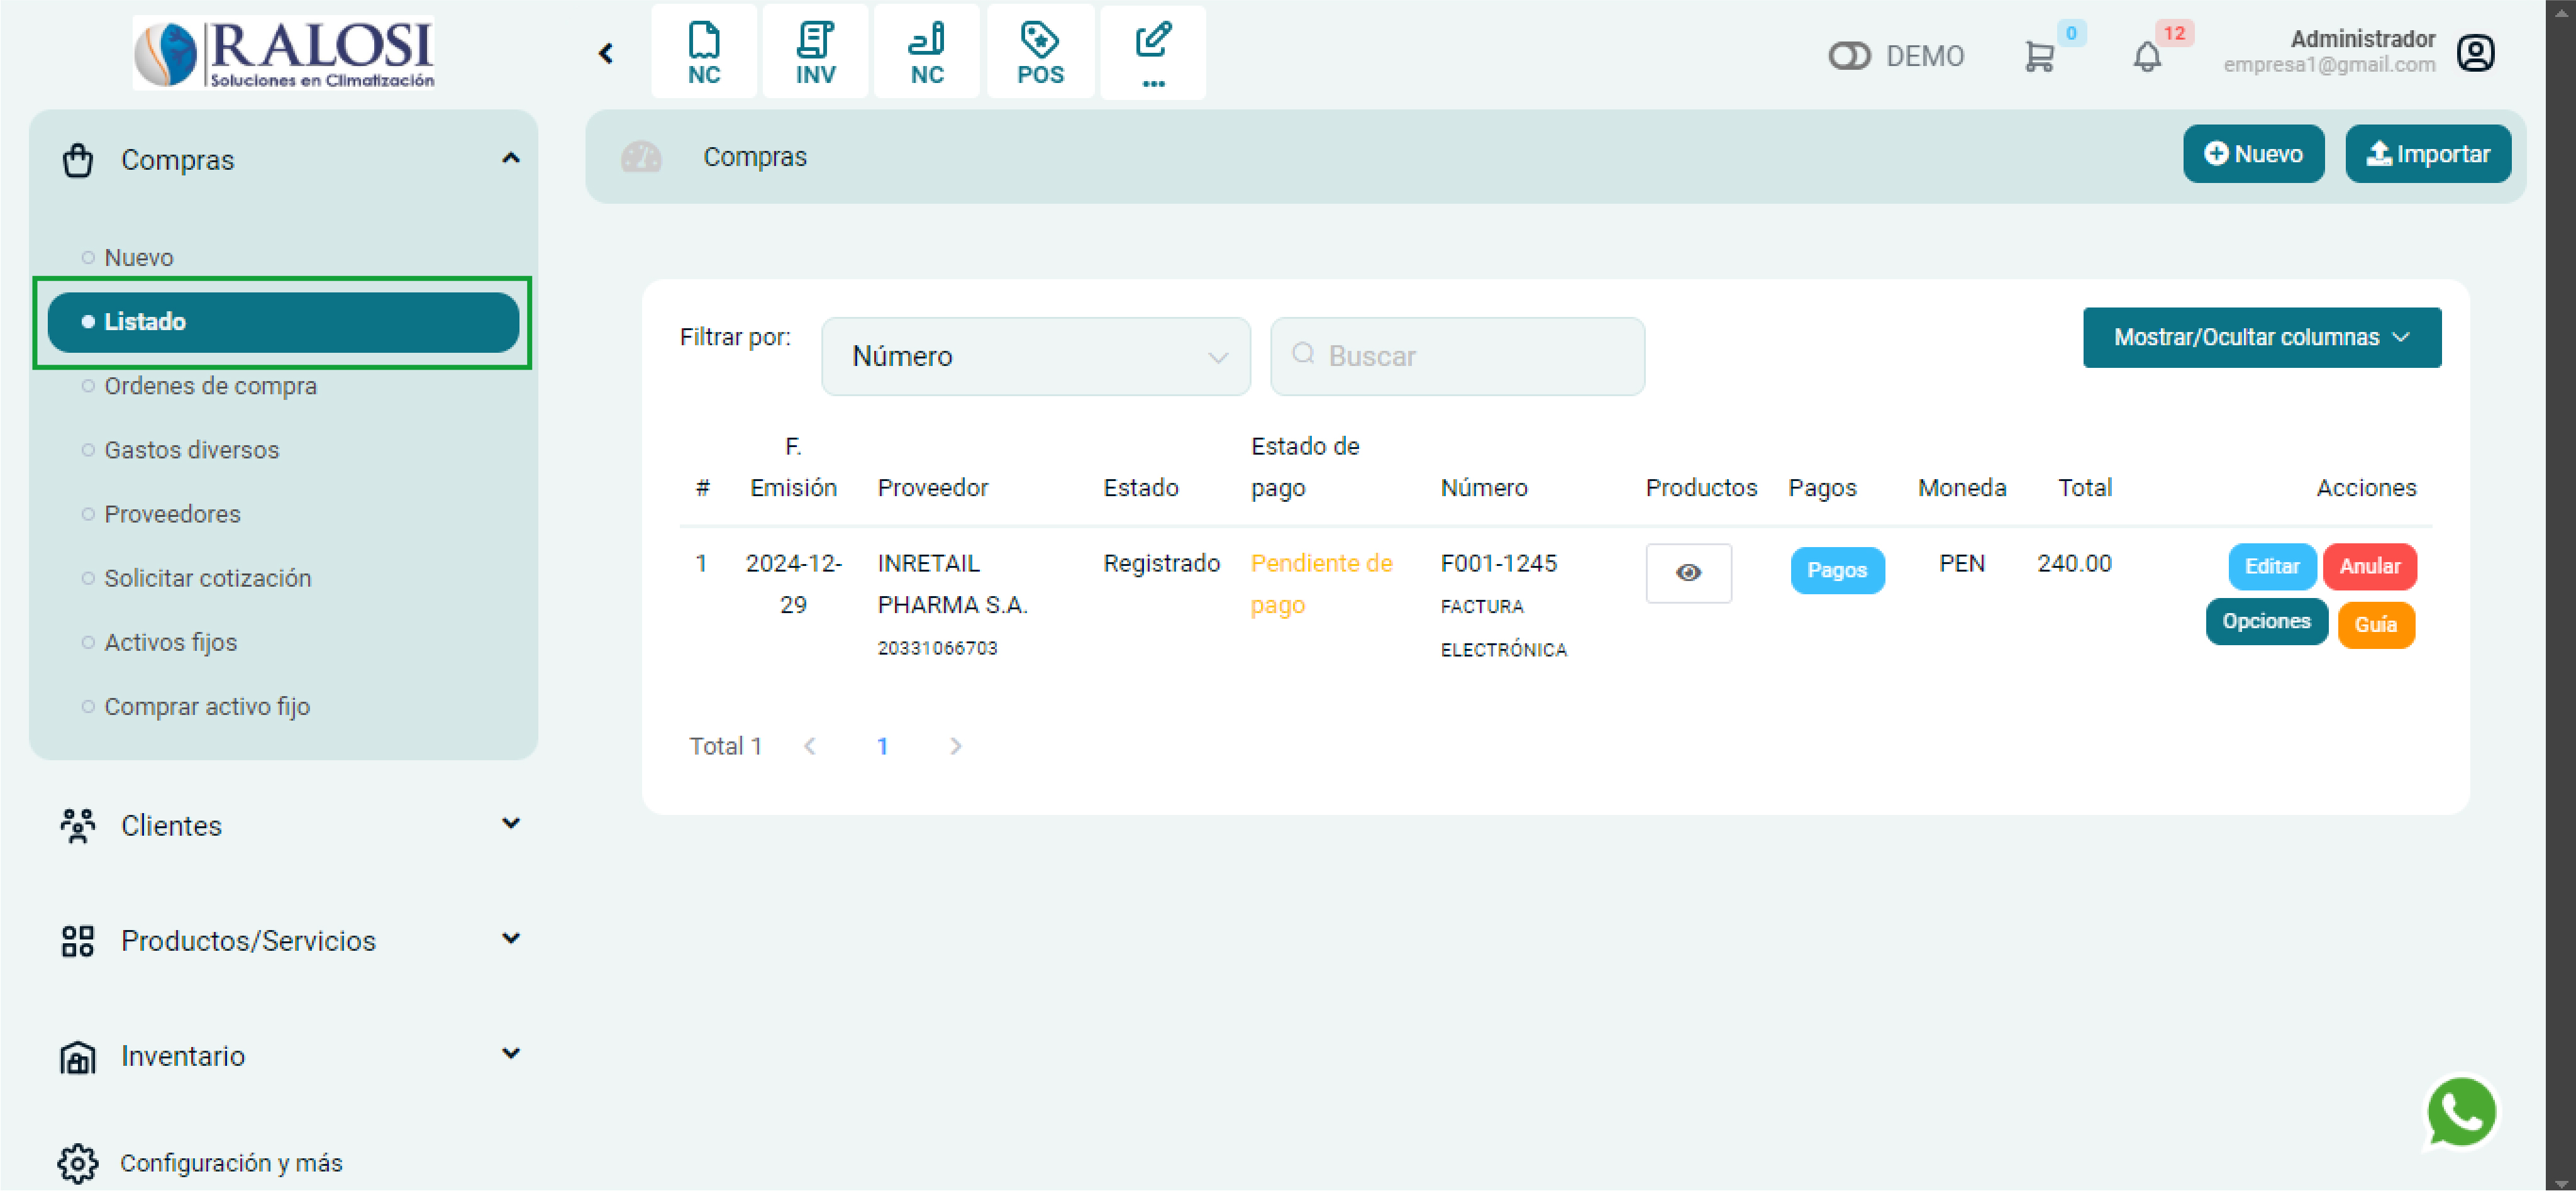
Task: Open Mostrar/Ocultar columnas dropdown
Action: 2261,338
